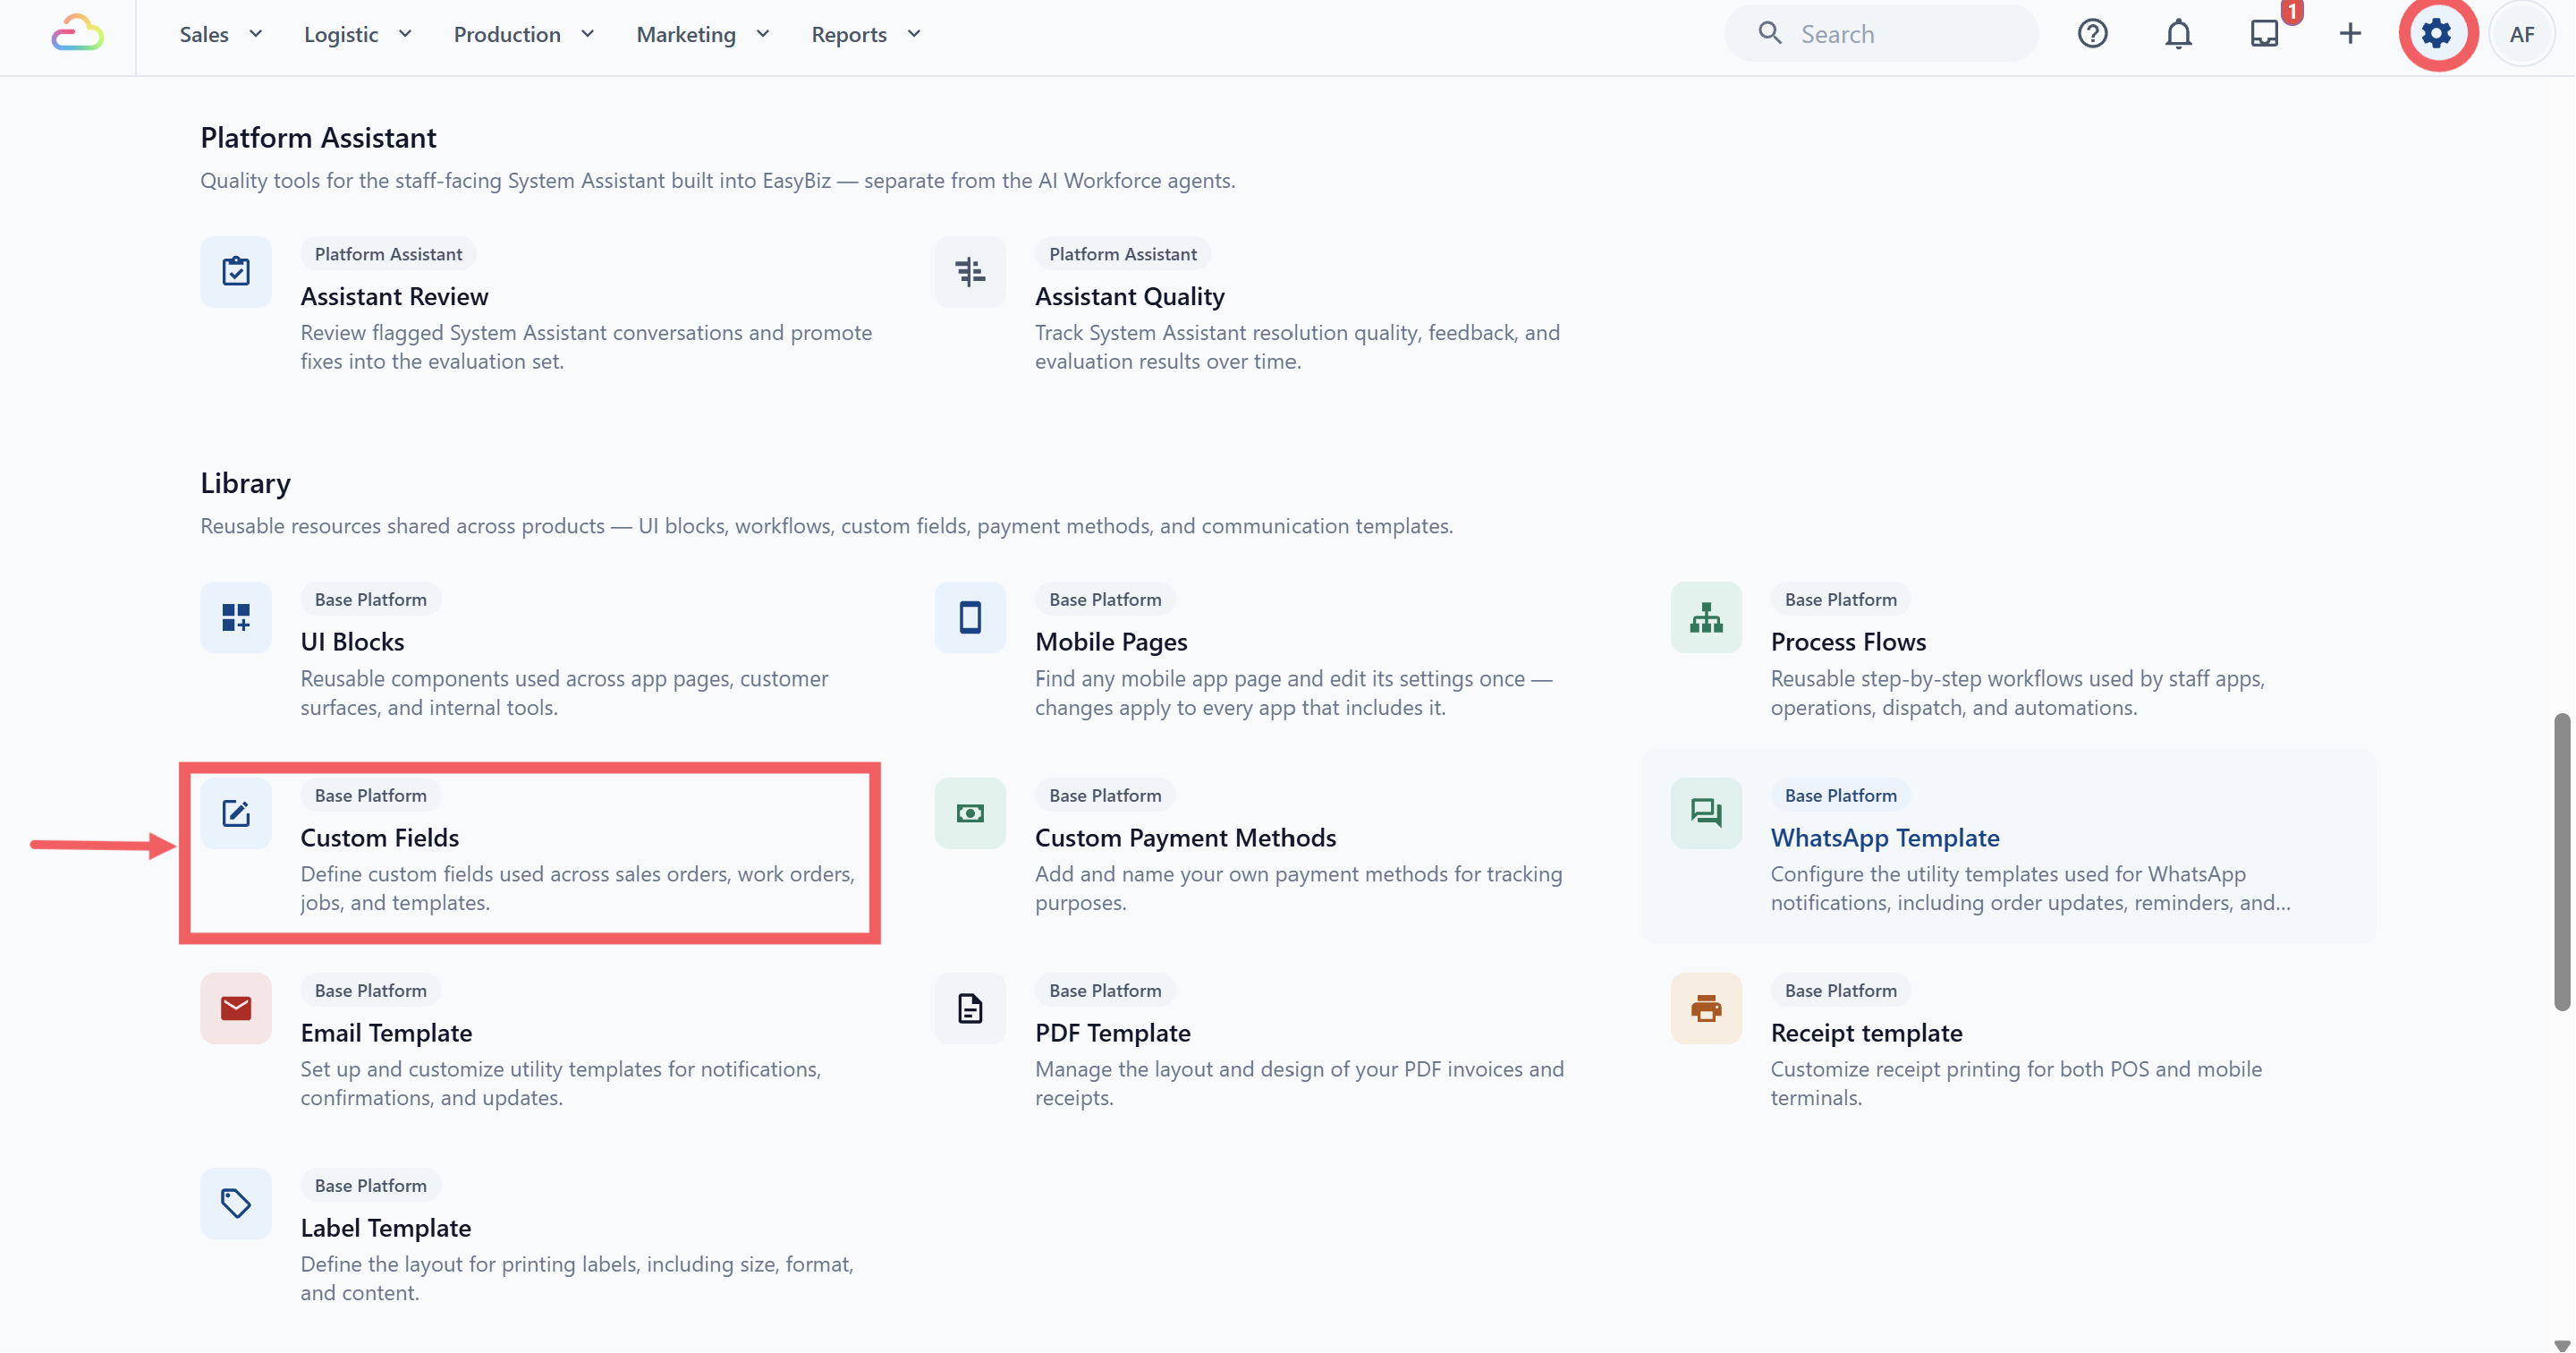Open Custom Fields
The width and height of the screenshot is (2576, 1353).
380,838
